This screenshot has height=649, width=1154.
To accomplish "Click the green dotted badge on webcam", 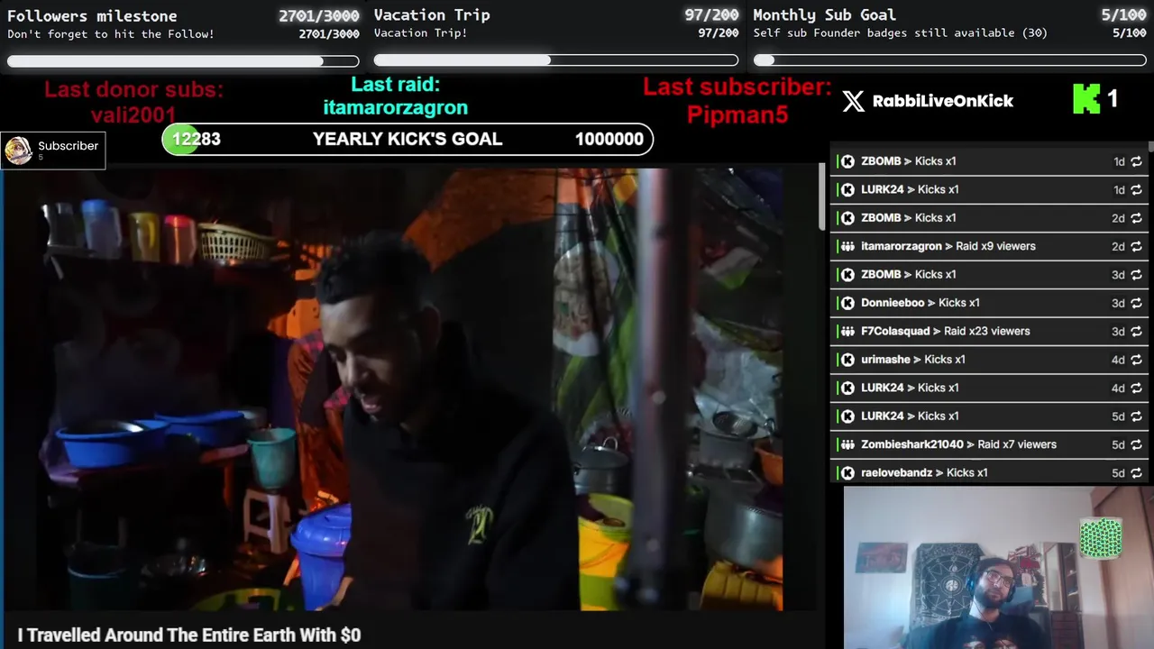I will [x=1101, y=538].
